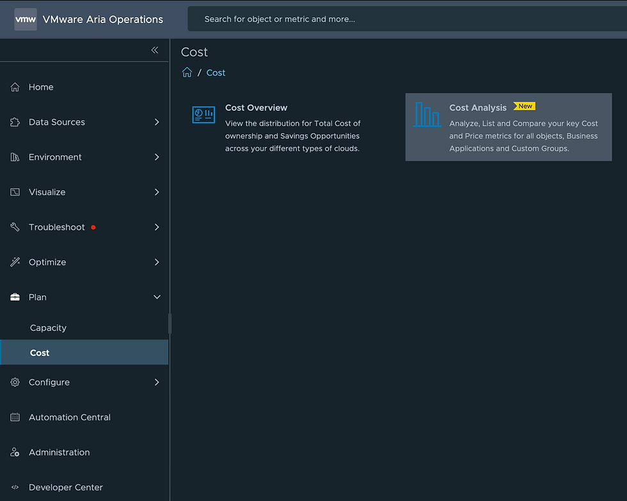The image size is (627, 501).
Task: Collapse the sidebar with double-chevron icon
Action: 155,50
